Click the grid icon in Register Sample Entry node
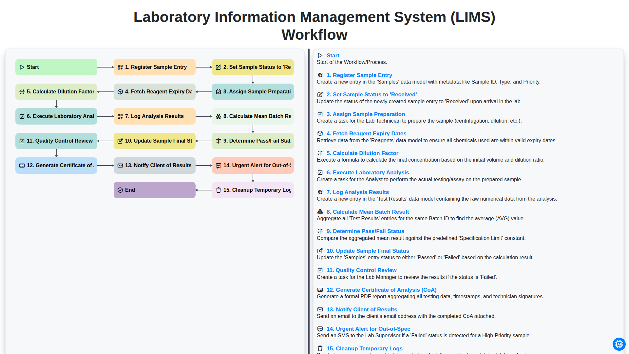Image resolution: width=629 pixels, height=354 pixels. 120,67
